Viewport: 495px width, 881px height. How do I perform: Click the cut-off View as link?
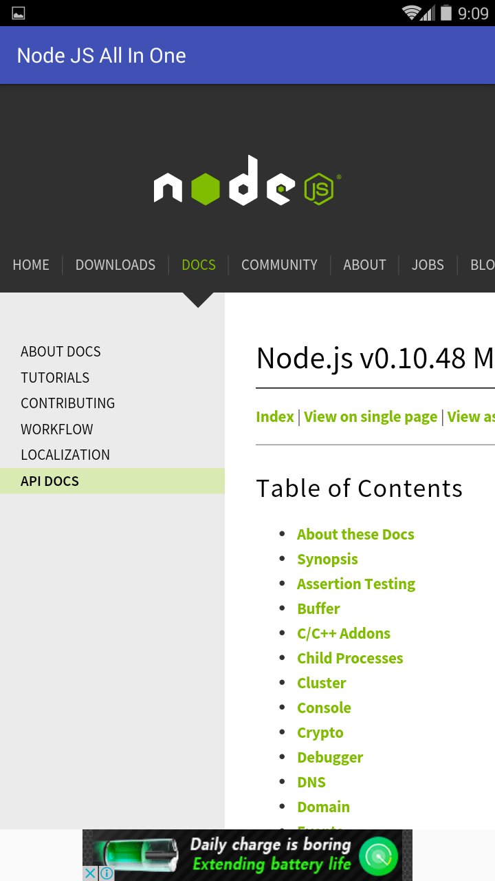(471, 416)
